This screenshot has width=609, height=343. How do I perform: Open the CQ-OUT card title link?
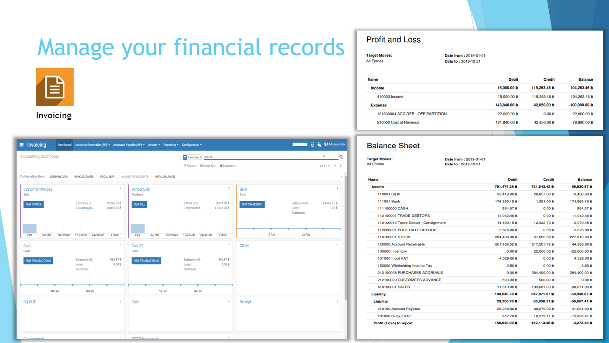(x=30, y=302)
